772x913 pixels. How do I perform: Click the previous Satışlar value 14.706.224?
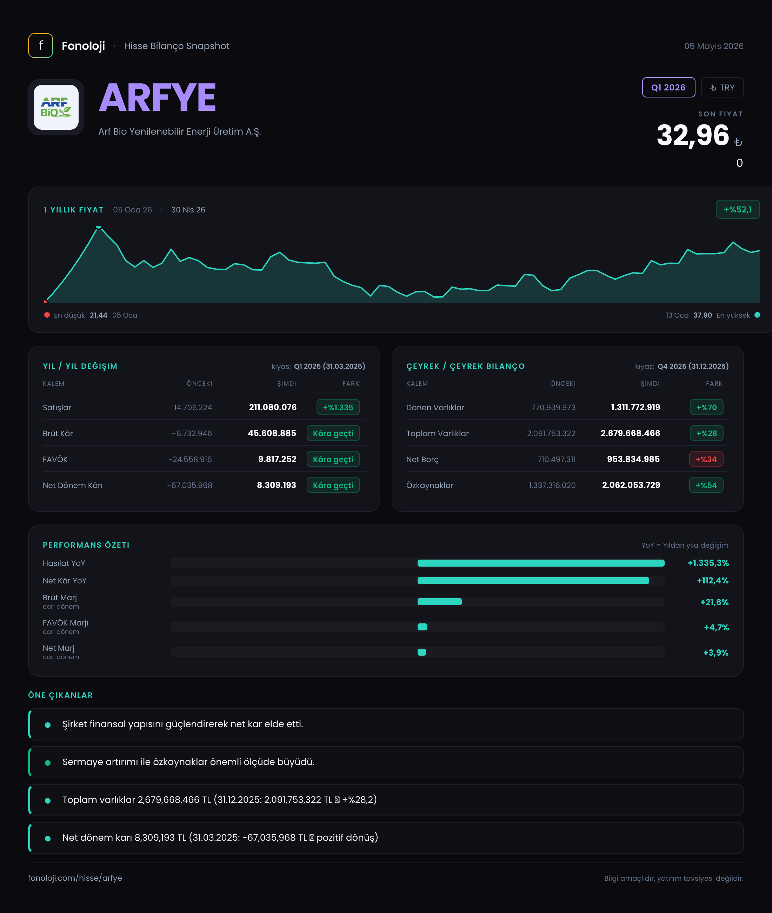[x=193, y=407]
